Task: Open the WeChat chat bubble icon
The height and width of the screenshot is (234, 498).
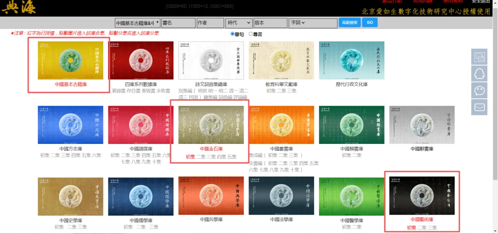Action: (x=479, y=91)
